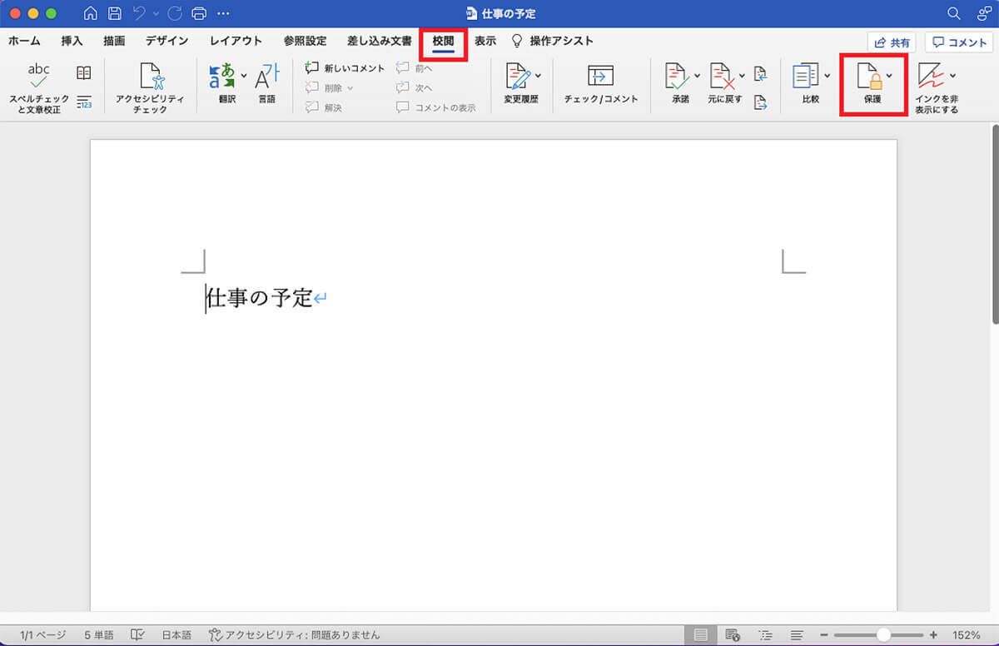This screenshot has height=646, width=999.
Task: Click the 操作アシスト search field
Action: 553,41
